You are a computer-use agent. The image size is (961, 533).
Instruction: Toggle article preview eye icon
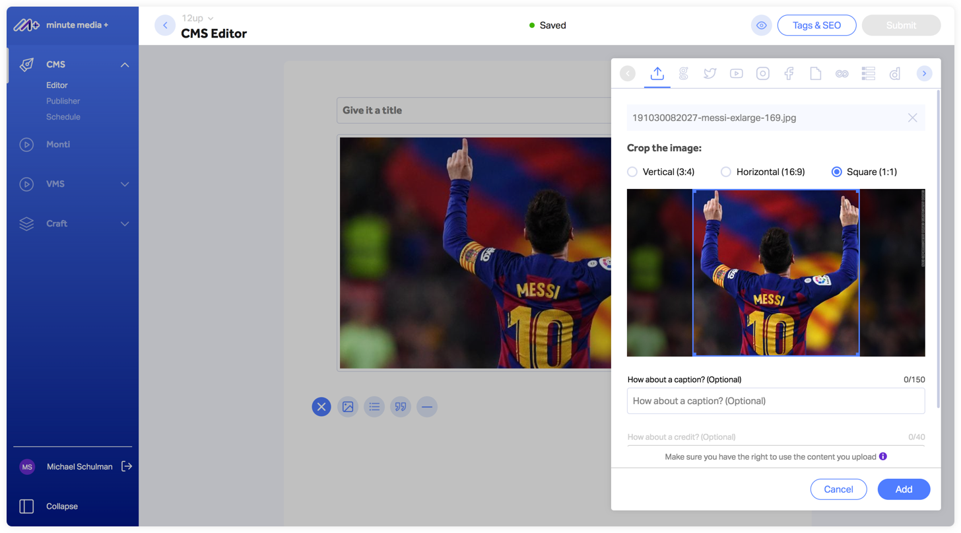coord(761,25)
